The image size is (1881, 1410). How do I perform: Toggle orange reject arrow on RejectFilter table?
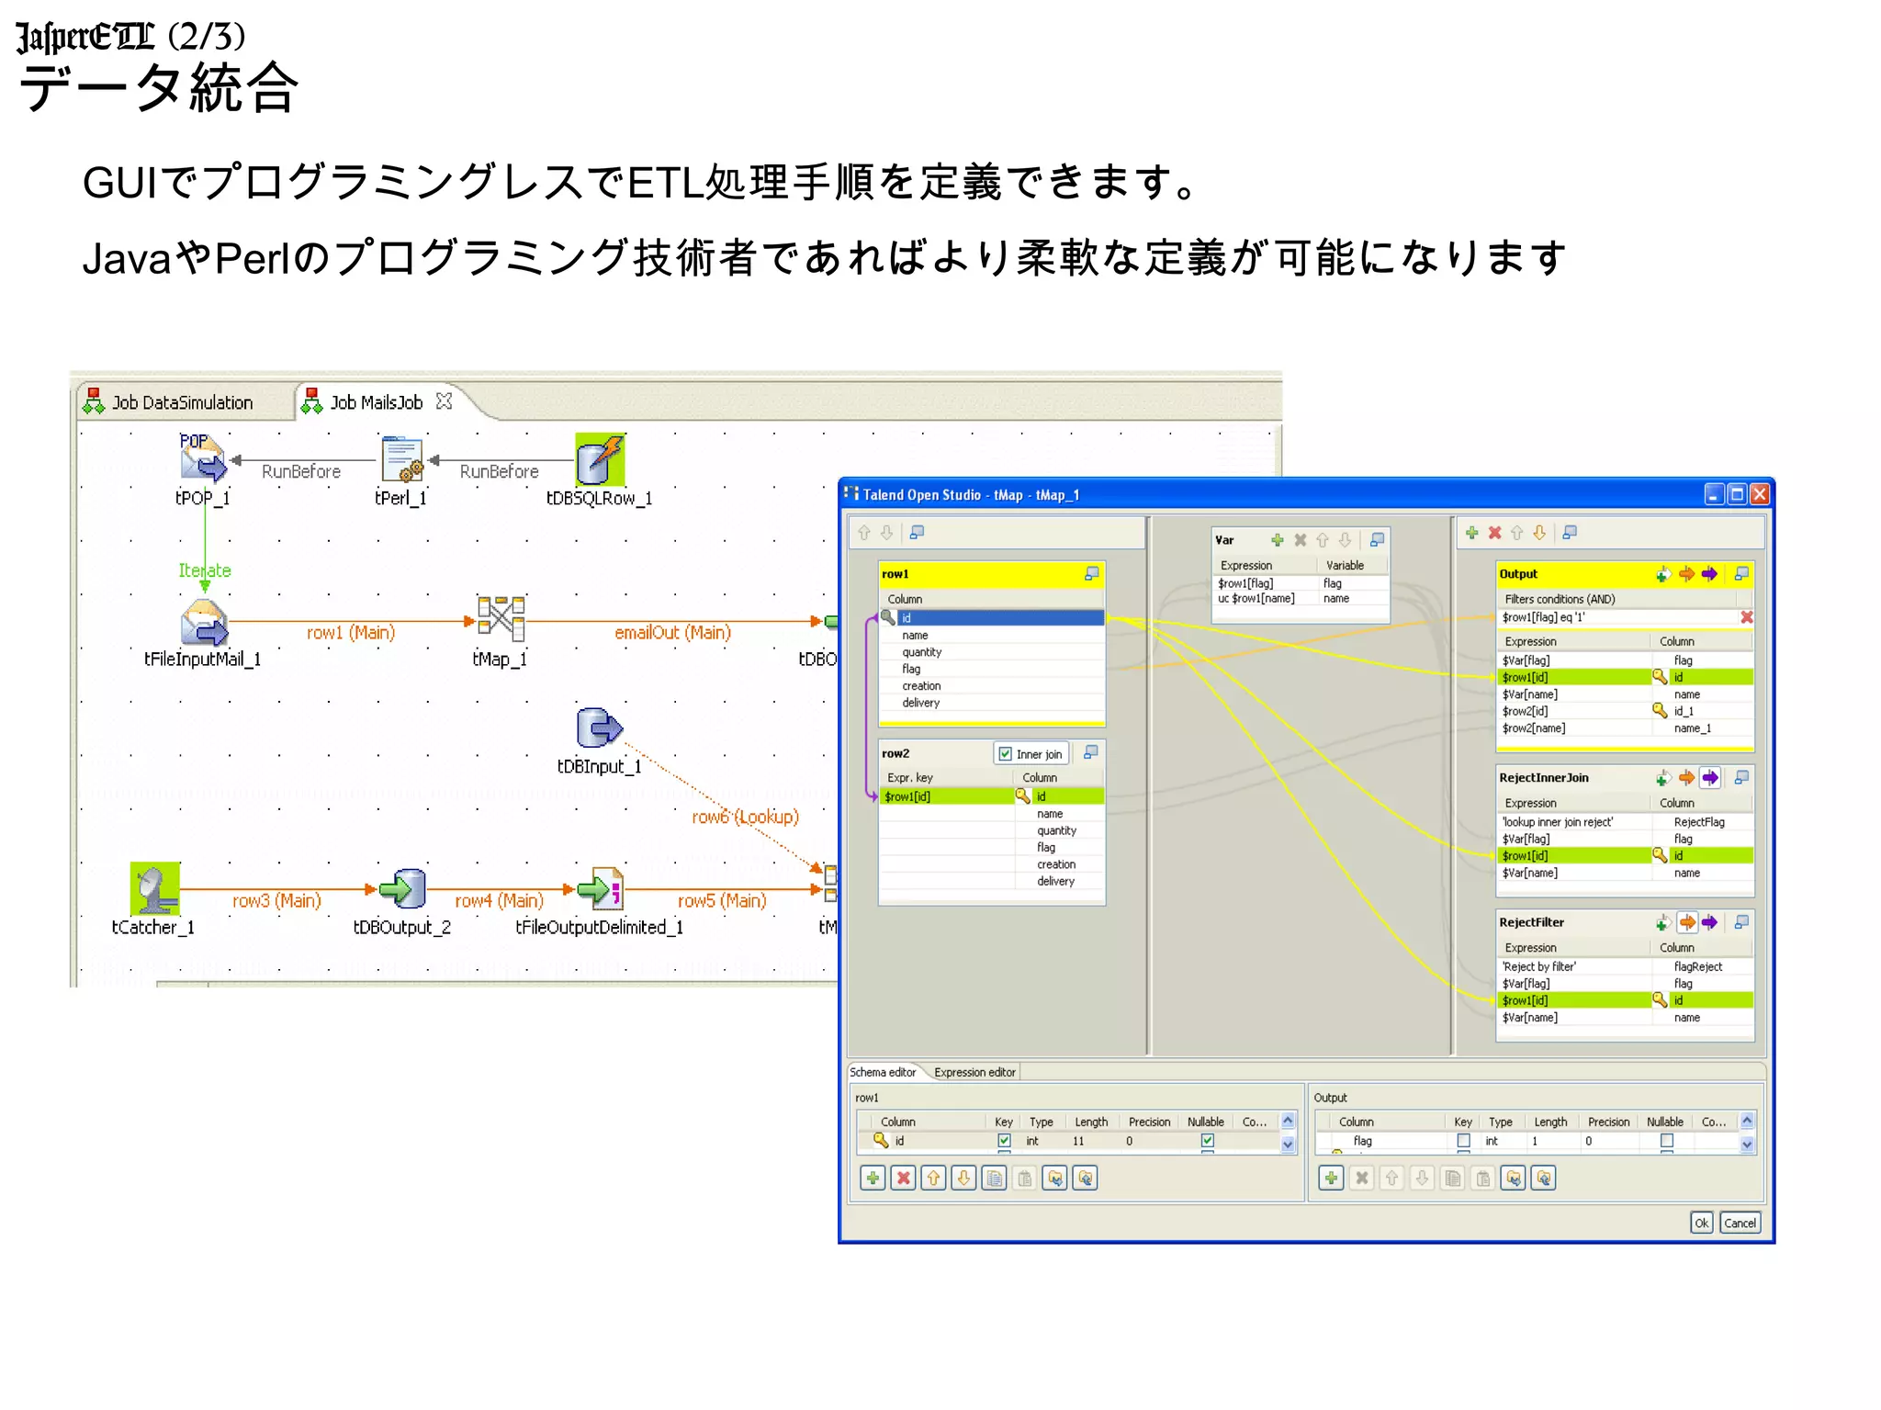point(1687,922)
